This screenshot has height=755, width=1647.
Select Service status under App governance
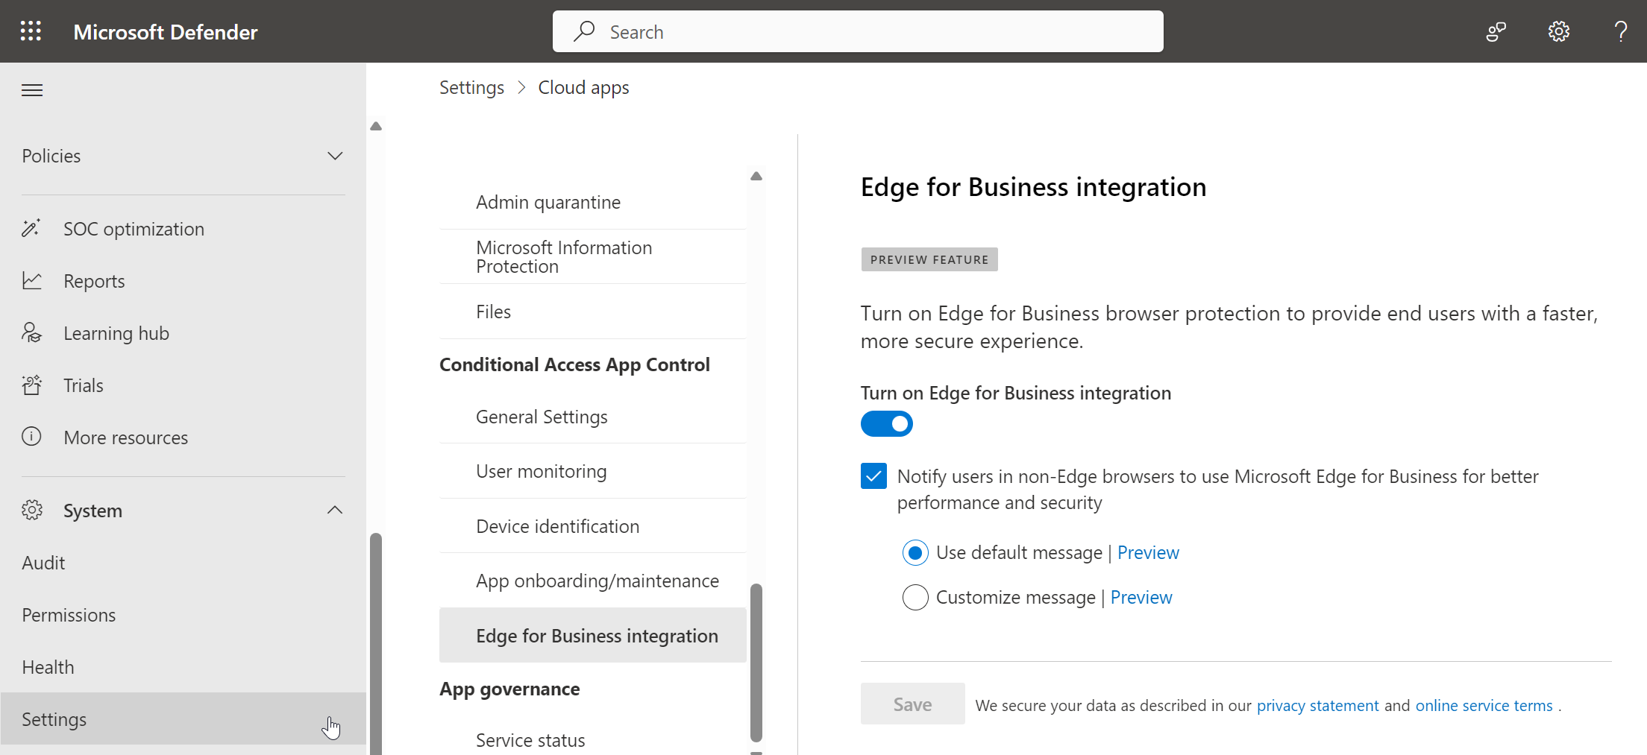593,739
